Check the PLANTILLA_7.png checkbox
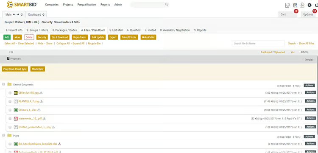Viewport: 318px width, 153px height. 10,101
